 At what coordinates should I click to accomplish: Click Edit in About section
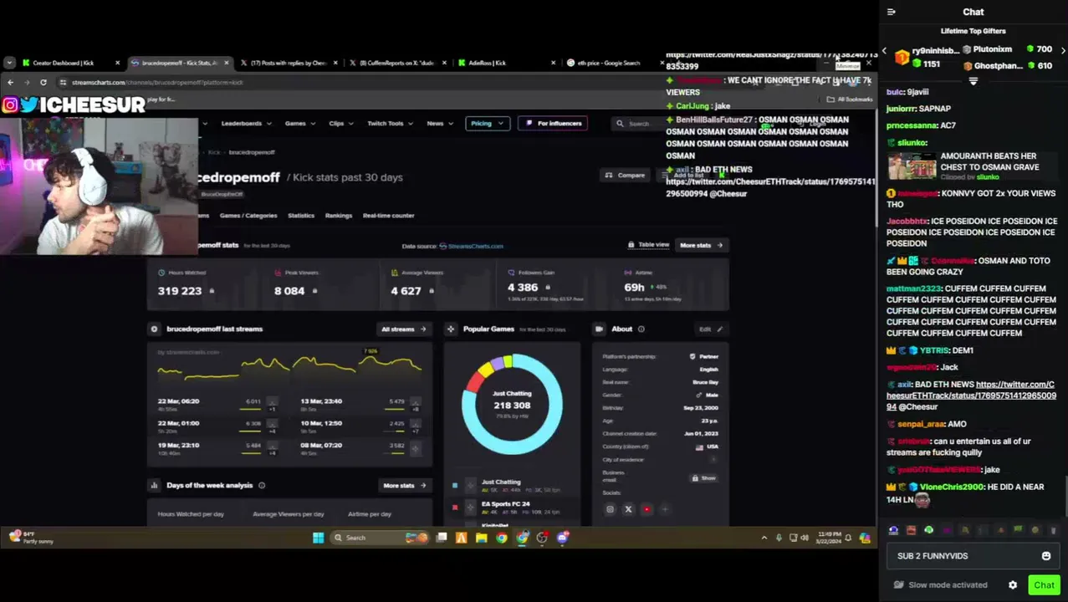pyautogui.click(x=710, y=329)
